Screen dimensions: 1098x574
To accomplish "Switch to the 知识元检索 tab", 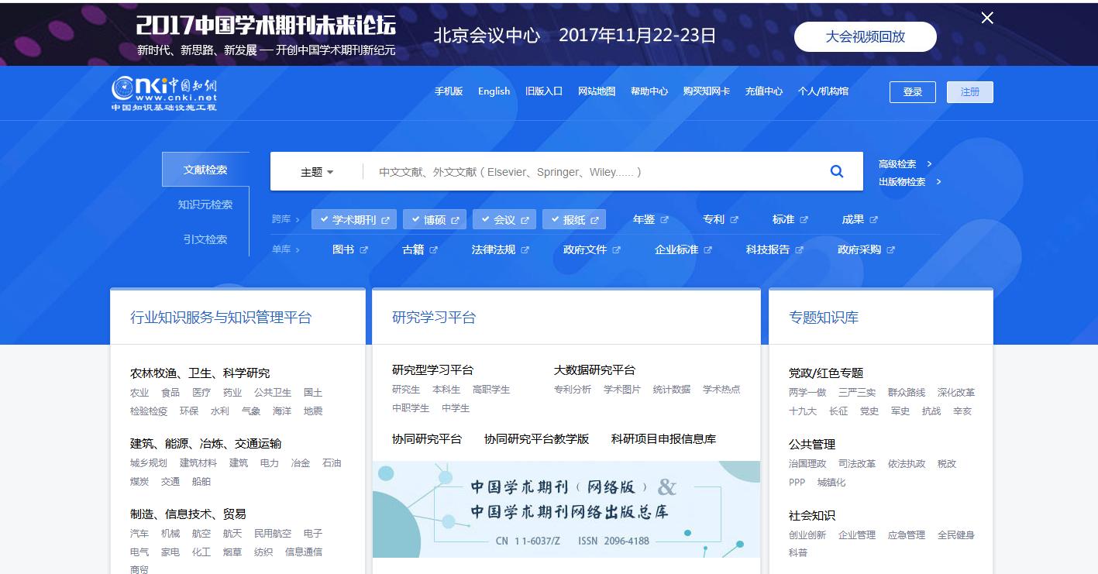I will click(x=205, y=205).
